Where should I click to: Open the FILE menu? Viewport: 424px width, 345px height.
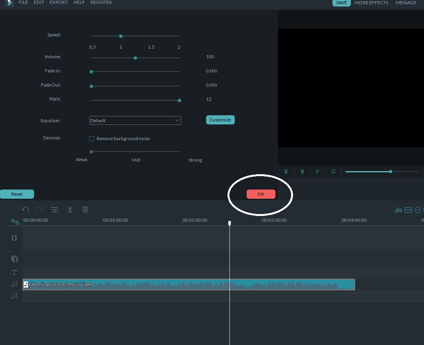(23, 2)
